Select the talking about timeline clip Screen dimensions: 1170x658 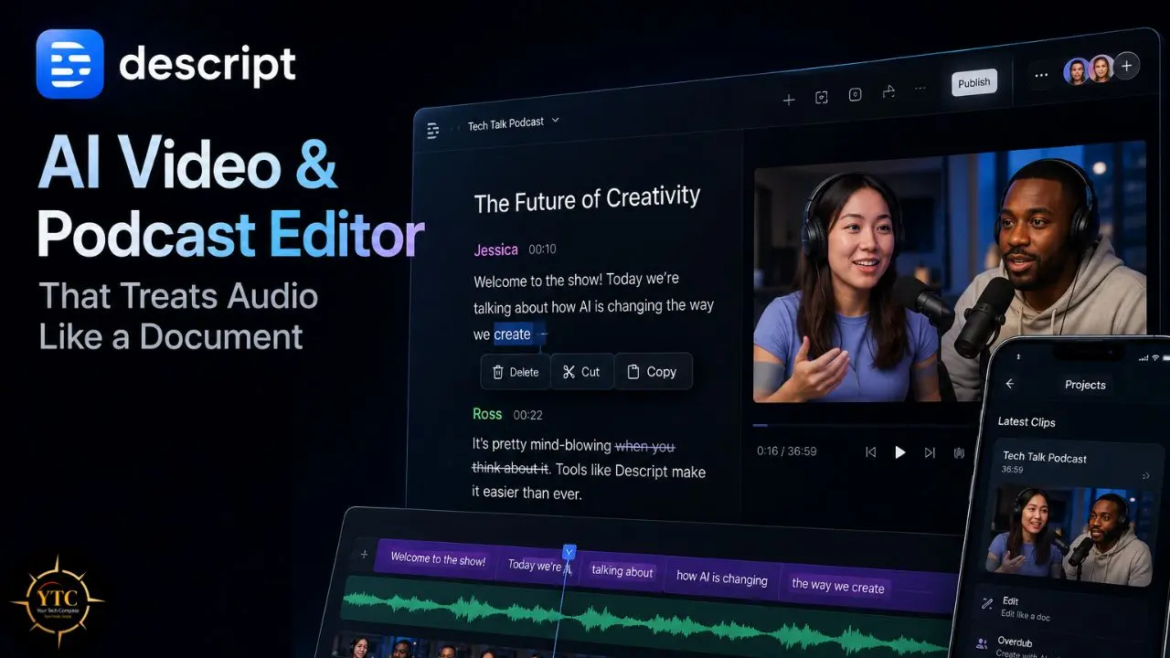(x=622, y=571)
